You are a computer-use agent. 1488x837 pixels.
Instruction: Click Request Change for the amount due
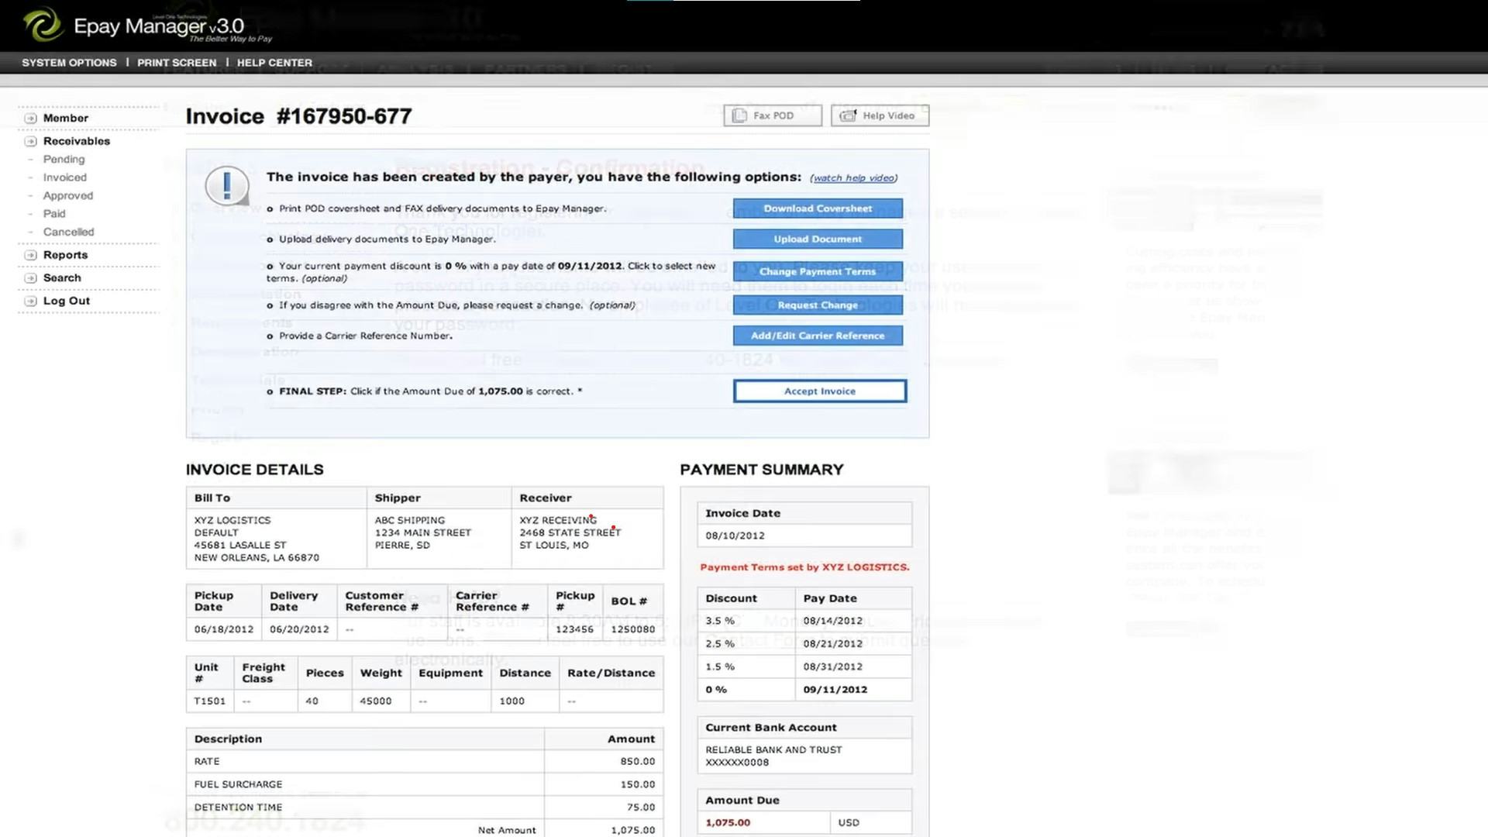[x=818, y=304]
